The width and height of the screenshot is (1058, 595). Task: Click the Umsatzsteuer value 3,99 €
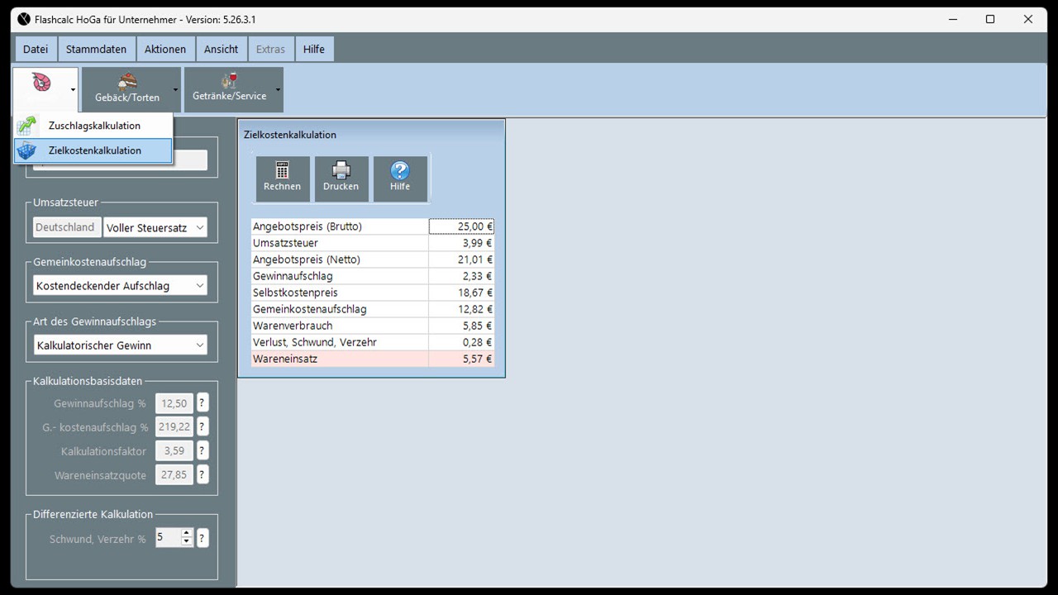coord(461,243)
